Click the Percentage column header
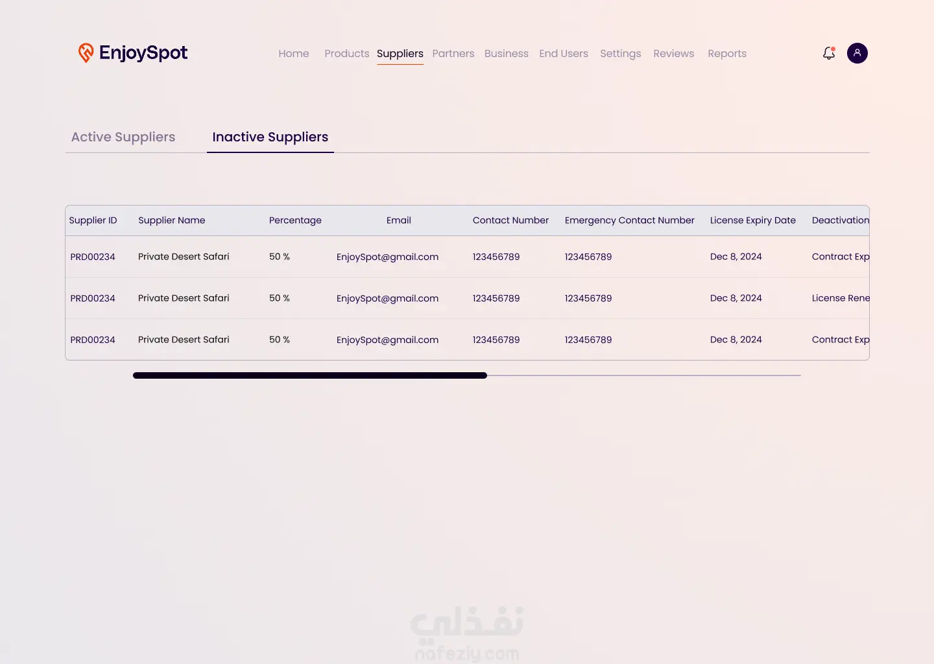Viewport: 934px width, 664px height. click(x=295, y=220)
